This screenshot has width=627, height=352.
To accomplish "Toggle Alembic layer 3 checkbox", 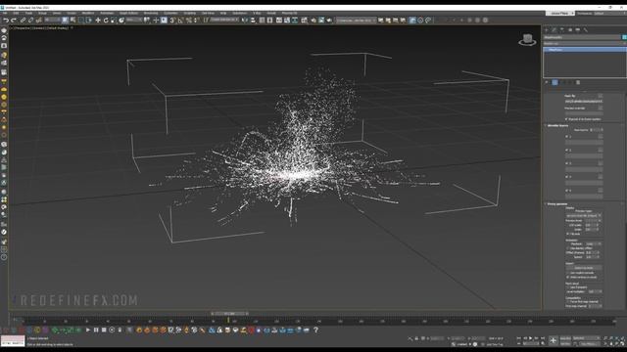I will pyautogui.click(x=567, y=163).
